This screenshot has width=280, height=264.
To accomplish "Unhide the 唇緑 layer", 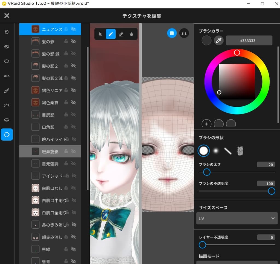I will pos(73,249).
